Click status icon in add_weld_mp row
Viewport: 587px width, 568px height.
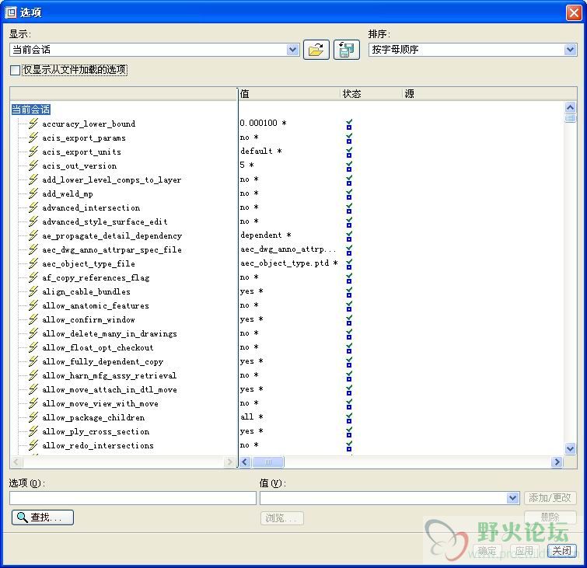pos(349,194)
